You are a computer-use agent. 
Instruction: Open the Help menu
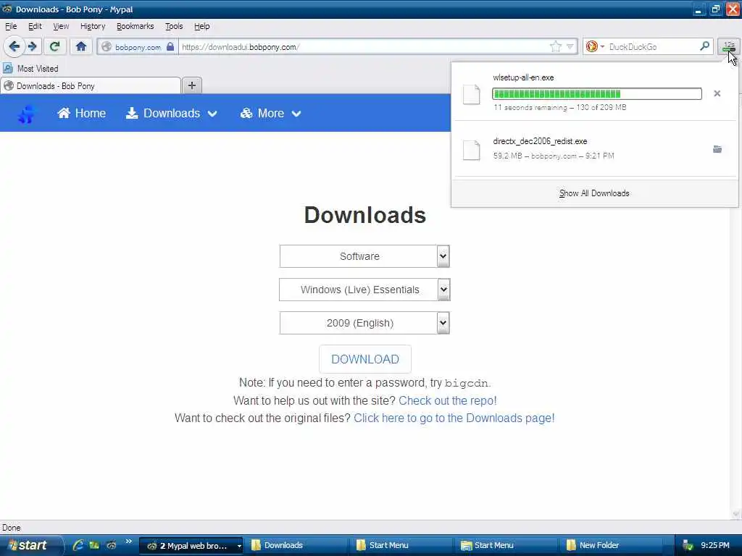click(201, 27)
